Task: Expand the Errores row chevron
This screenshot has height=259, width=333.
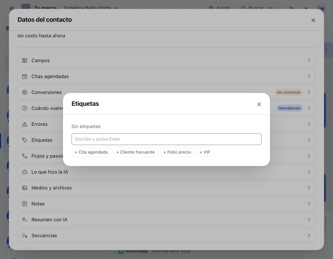Action: coord(309,124)
